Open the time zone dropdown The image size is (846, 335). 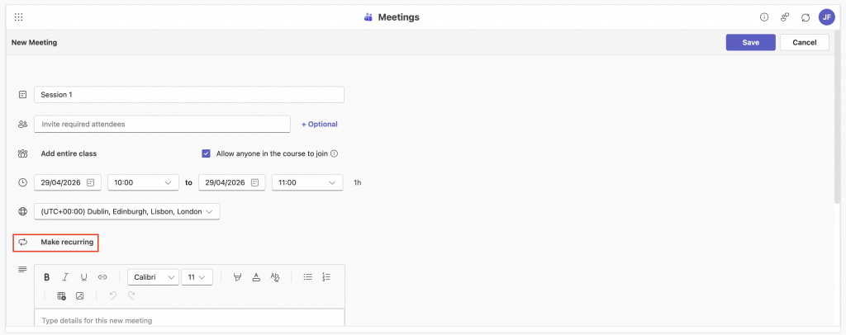click(x=127, y=212)
